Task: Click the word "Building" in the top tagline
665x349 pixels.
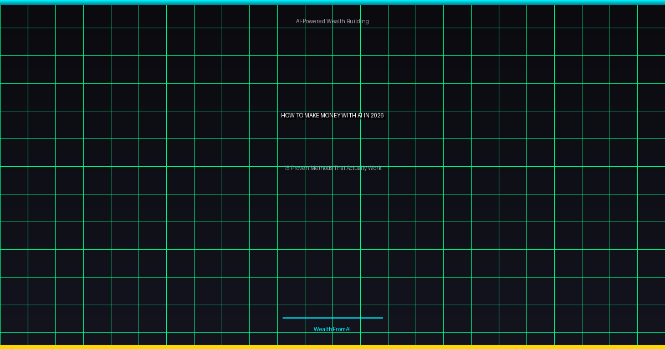Action: coord(357,22)
